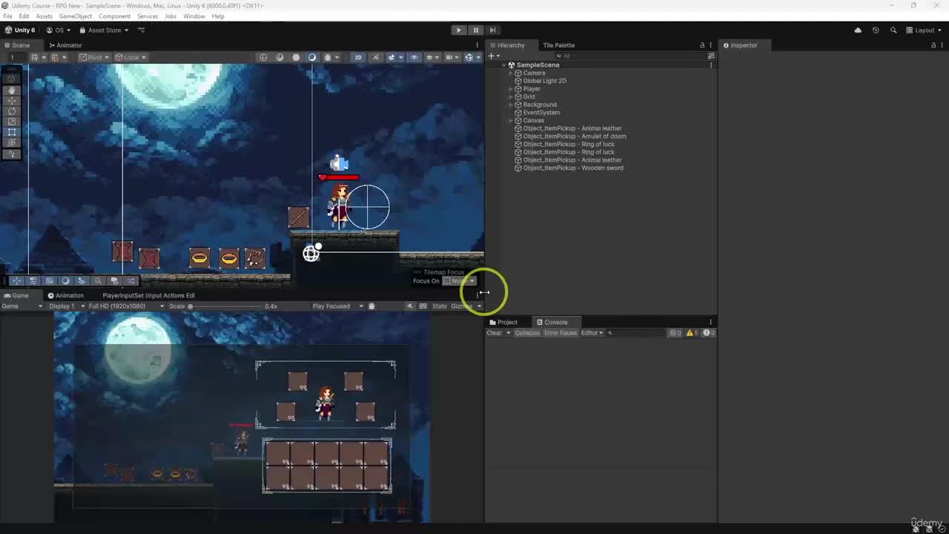This screenshot has height=534, width=949.
Task: Open the global search magnifier icon
Action: tap(893, 30)
